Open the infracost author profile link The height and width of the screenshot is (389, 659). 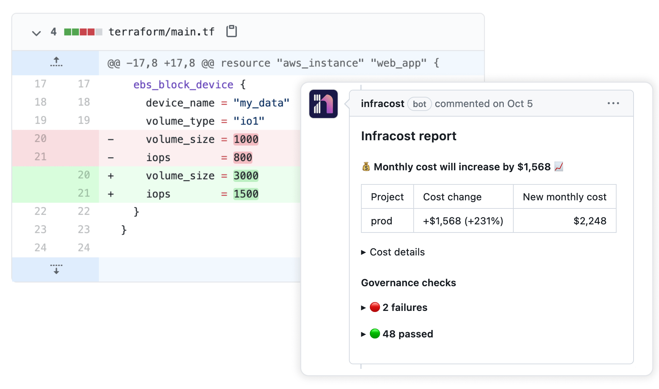(x=382, y=104)
